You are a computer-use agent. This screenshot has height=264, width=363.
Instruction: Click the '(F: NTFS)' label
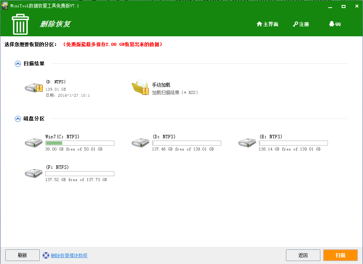(57, 167)
